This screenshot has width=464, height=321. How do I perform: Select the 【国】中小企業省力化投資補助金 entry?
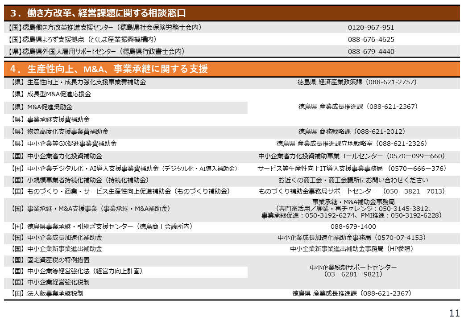pos(57,156)
